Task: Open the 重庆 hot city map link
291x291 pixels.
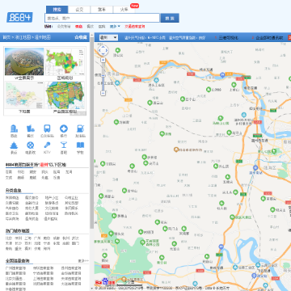Action: (19, 249)
